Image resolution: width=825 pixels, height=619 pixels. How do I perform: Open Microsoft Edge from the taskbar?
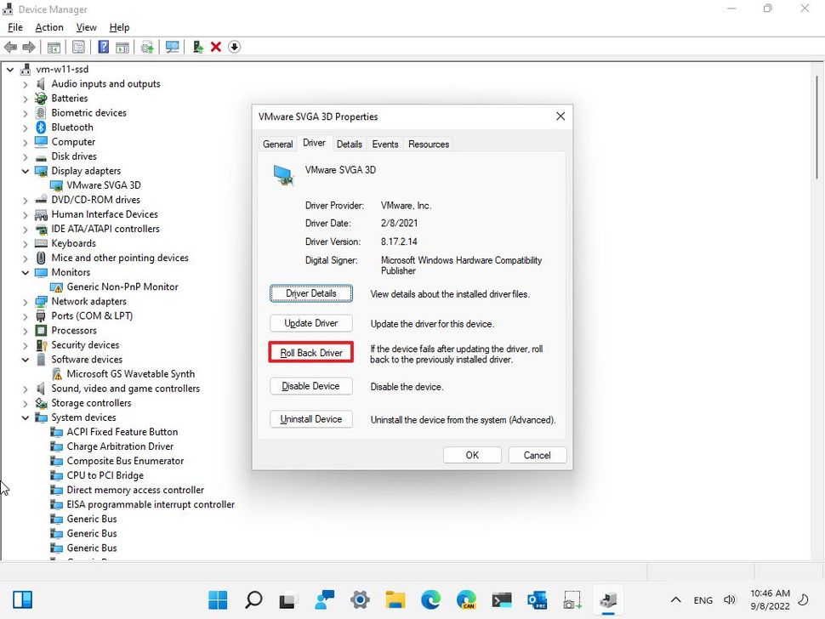pos(431,599)
